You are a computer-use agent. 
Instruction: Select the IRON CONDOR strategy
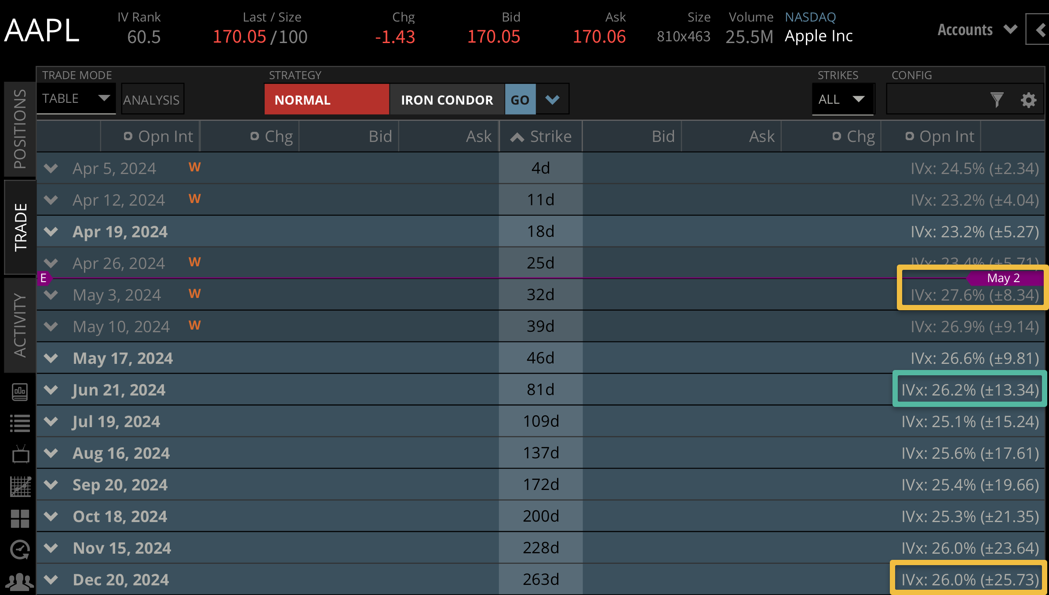(447, 100)
